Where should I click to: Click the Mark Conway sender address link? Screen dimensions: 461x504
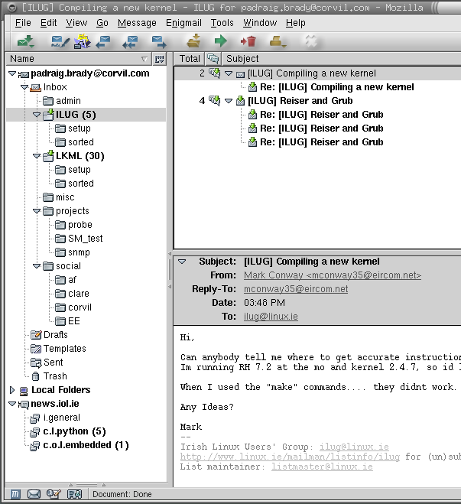333,275
